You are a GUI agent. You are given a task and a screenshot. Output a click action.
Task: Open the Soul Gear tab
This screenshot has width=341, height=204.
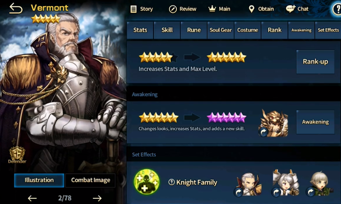click(221, 30)
